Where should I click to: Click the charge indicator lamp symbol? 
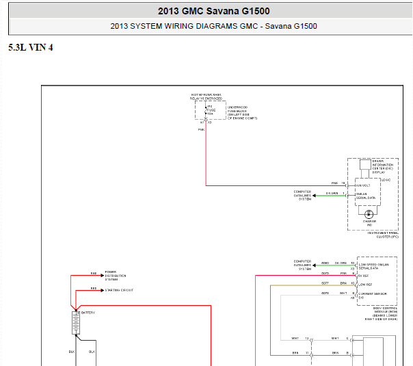click(369, 214)
